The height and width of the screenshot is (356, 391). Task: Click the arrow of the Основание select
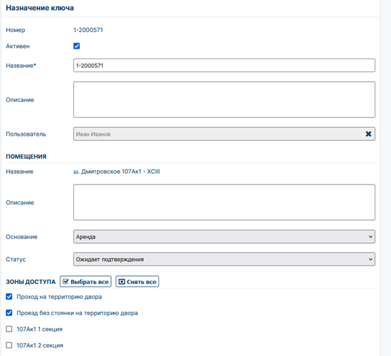click(371, 236)
